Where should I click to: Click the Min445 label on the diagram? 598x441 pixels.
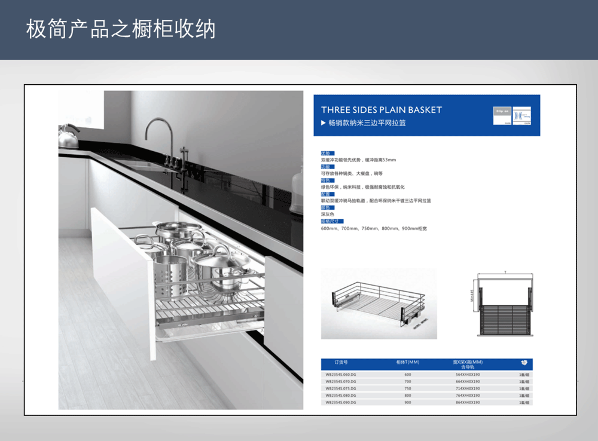click(472, 295)
